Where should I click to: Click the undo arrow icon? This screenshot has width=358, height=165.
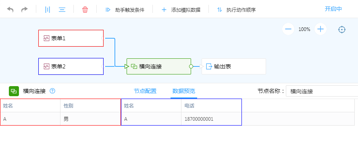pyautogui.click(x=10, y=9)
